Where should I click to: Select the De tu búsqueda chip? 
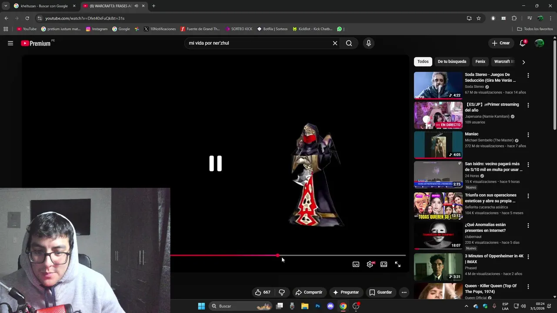[452, 62]
